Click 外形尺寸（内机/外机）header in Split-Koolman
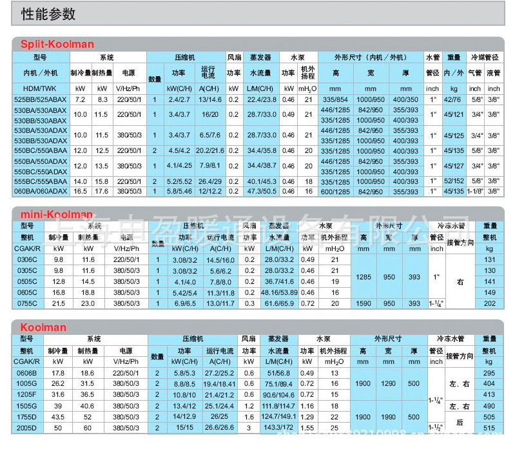The height and width of the screenshot is (451, 515). point(371,57)
